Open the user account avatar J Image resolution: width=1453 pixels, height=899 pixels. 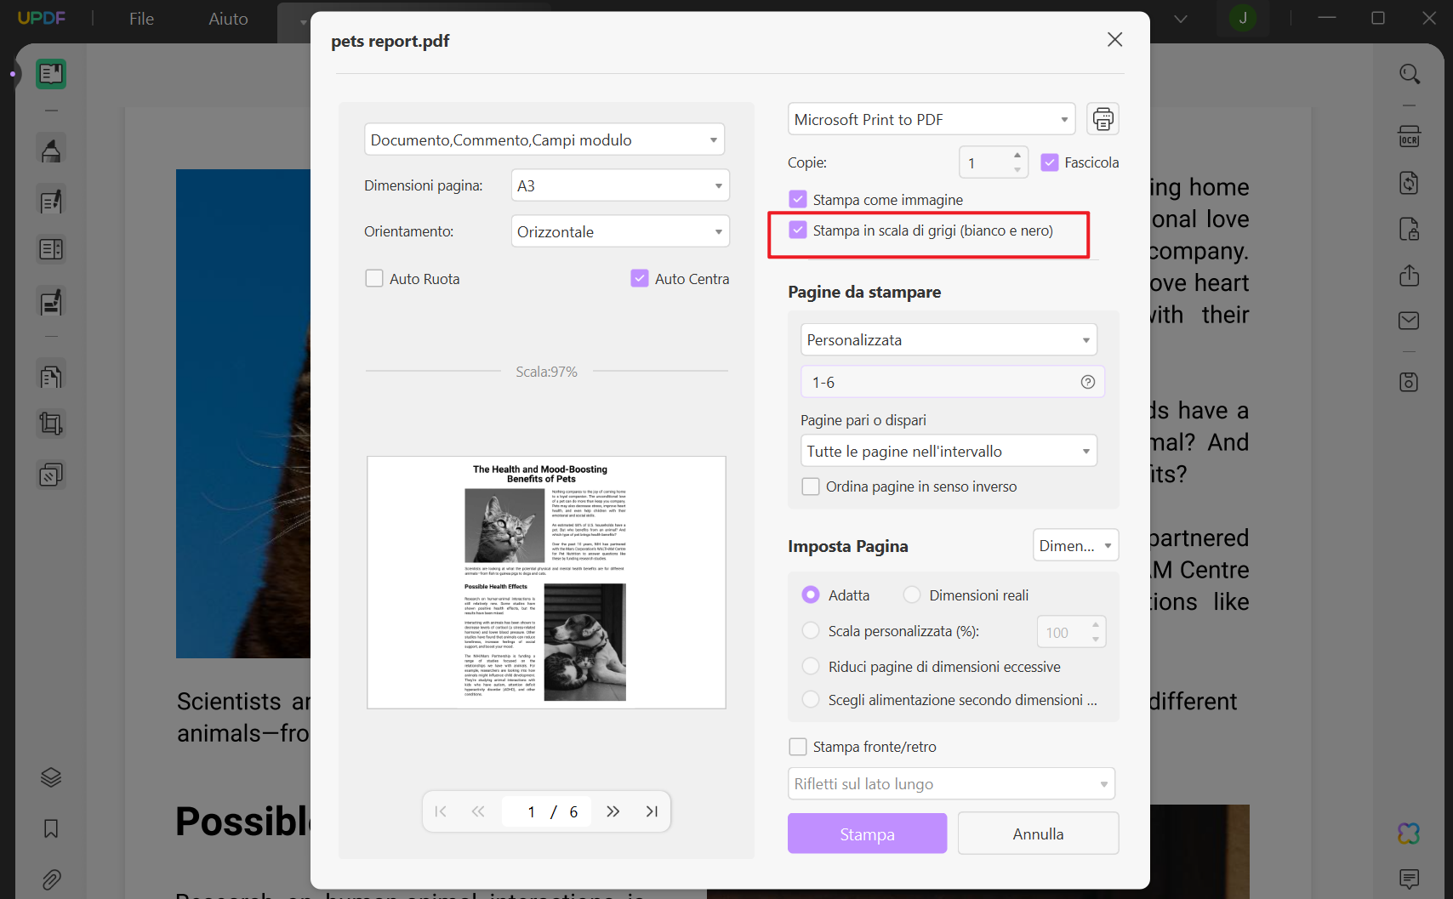click(x=1243, y=18)
